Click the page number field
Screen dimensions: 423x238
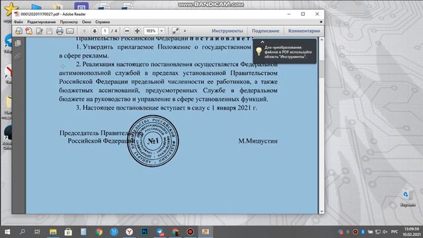(x=105, y=31)
